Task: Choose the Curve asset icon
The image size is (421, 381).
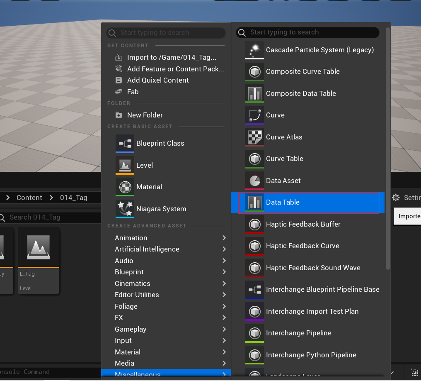Action: (254, 115)
